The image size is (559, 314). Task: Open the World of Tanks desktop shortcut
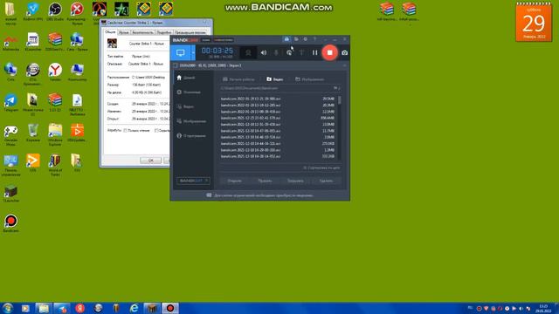coord(55,165)
